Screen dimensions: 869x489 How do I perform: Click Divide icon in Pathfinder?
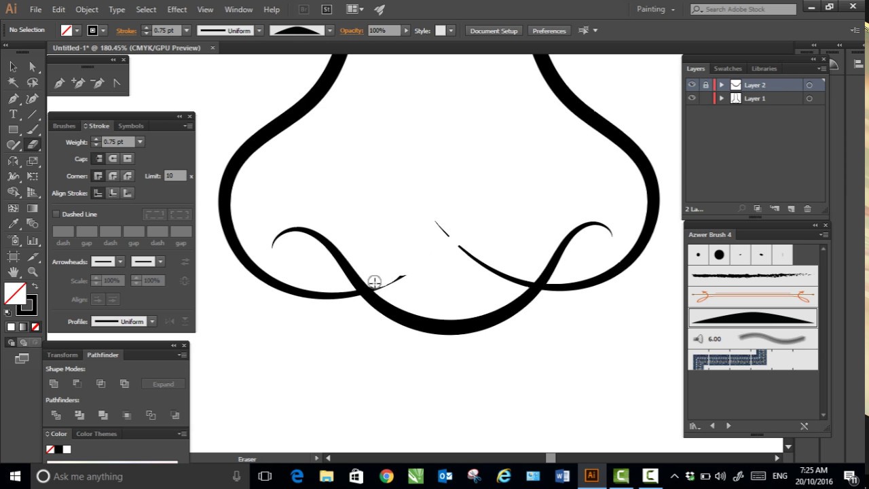(56, 415)
